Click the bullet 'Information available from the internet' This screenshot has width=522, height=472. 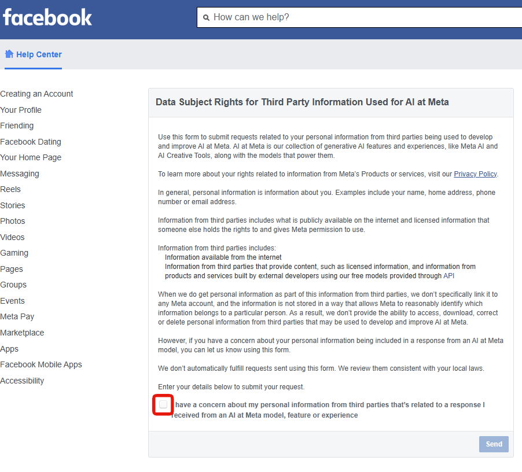click(223, 257)
